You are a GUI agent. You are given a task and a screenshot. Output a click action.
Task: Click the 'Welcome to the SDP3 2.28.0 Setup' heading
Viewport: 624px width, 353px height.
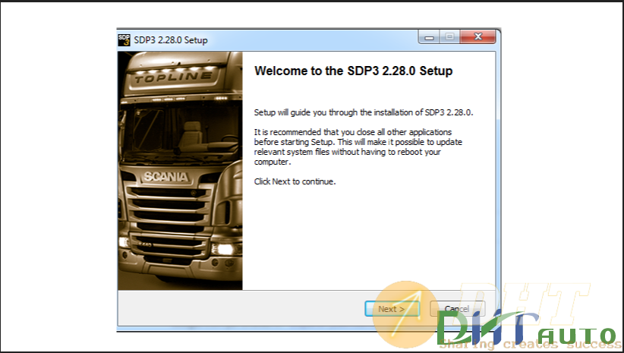tap(354, 71)
